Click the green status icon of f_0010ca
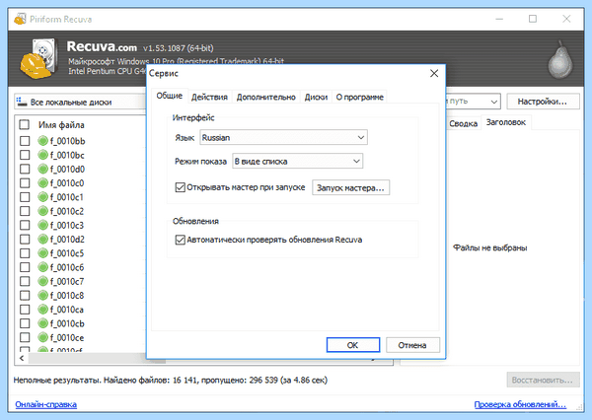Screen dimensions: 592x420 click(x=42, y=309)
